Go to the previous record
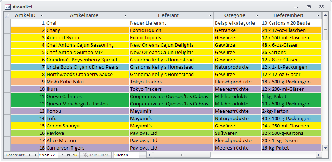The height and width of the screenshot is (162, 332). click(x=35, y=155)
